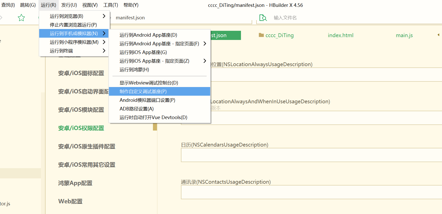This screenshot has width=442, height=214.
Task: Click the file search icon
Action: (263, 18)
